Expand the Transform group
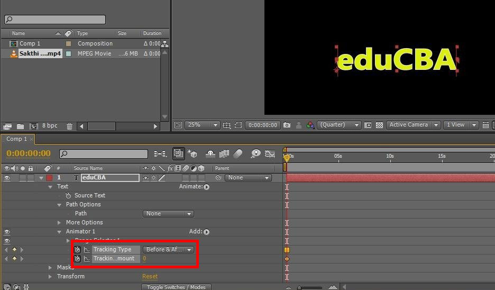495x290 pixels. coord(50,276)
